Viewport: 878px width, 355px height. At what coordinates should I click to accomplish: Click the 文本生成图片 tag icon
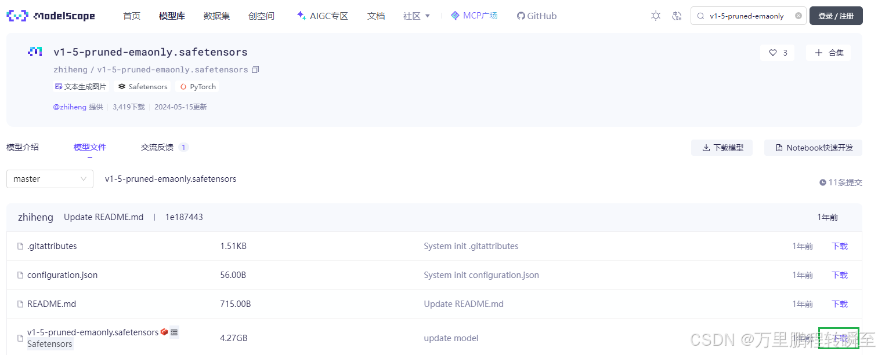[59, 87]
